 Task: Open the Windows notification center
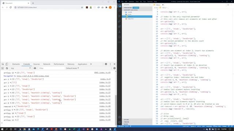230,129
